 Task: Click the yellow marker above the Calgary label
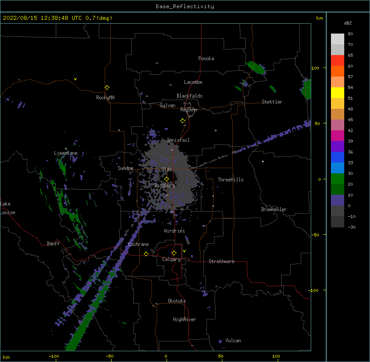click(x=174, y=253)
